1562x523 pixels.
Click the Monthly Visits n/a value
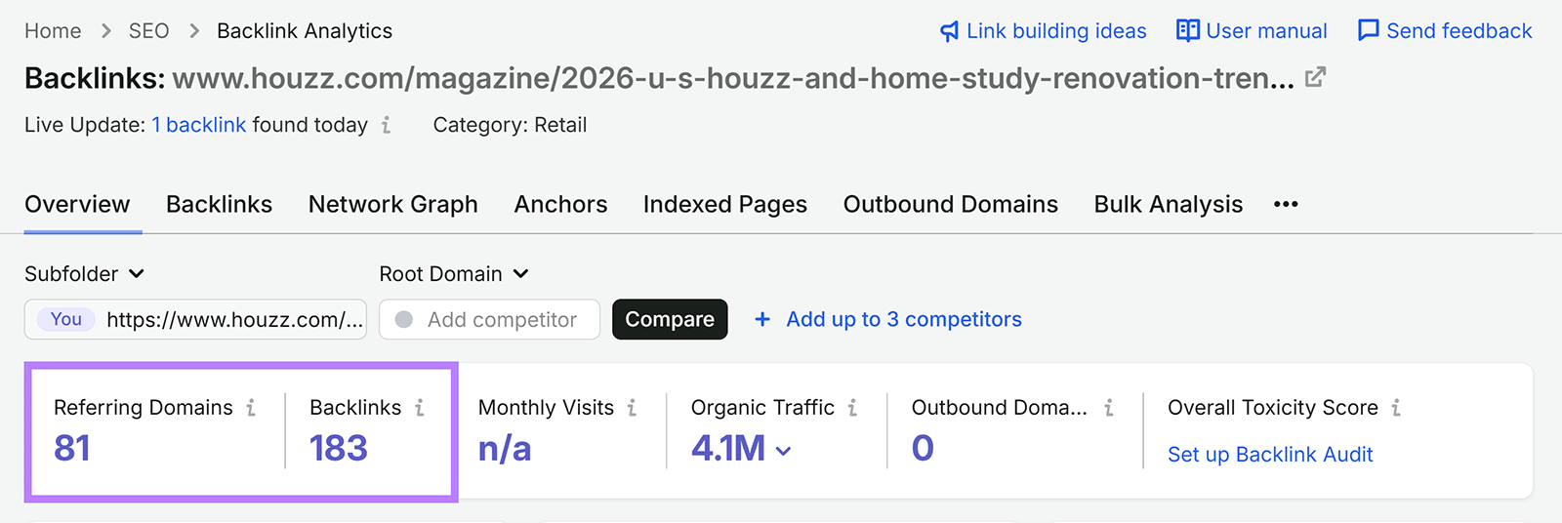[505, 449]
